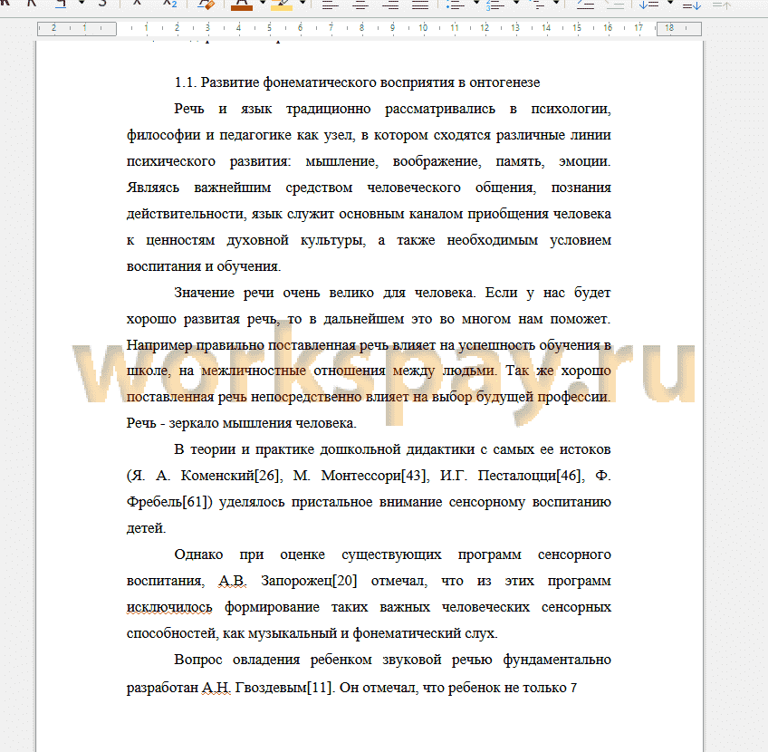Apply the yellow highlighting color
Viewport: 768px width, 752px height.
[282, 5]
